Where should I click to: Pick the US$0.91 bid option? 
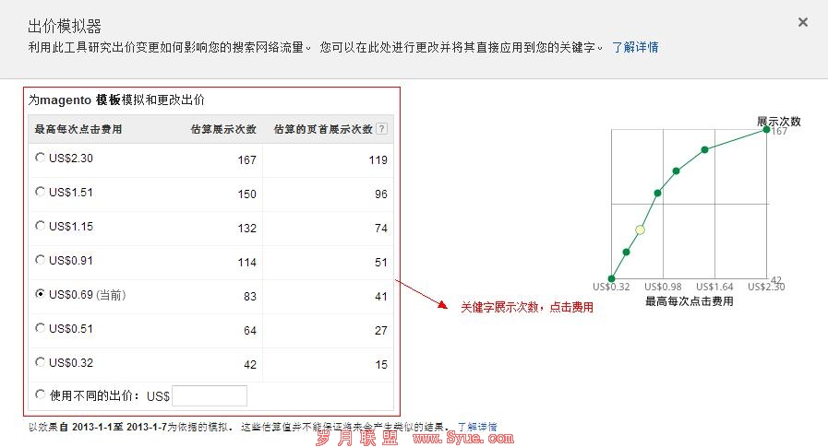[40, 260]
